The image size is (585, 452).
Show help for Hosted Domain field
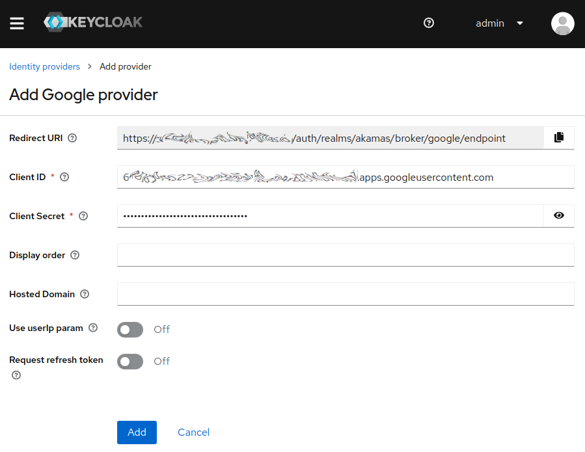[85, 294]
